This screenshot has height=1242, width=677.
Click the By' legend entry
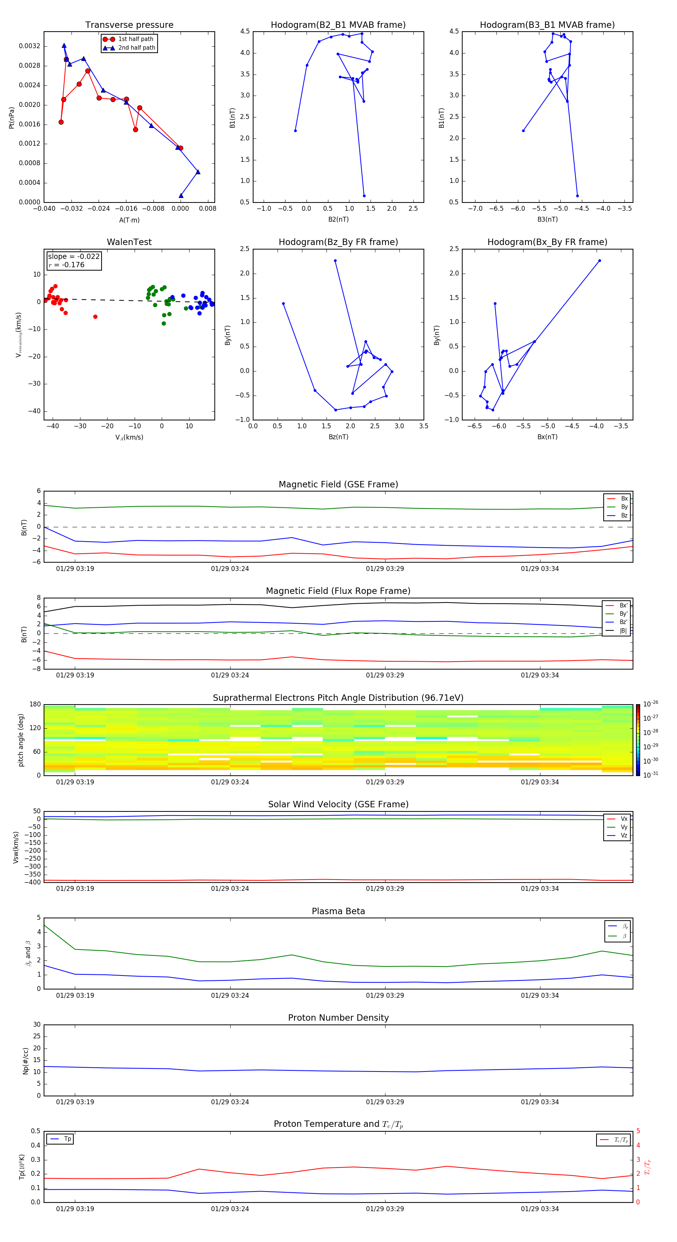(617, 614)
